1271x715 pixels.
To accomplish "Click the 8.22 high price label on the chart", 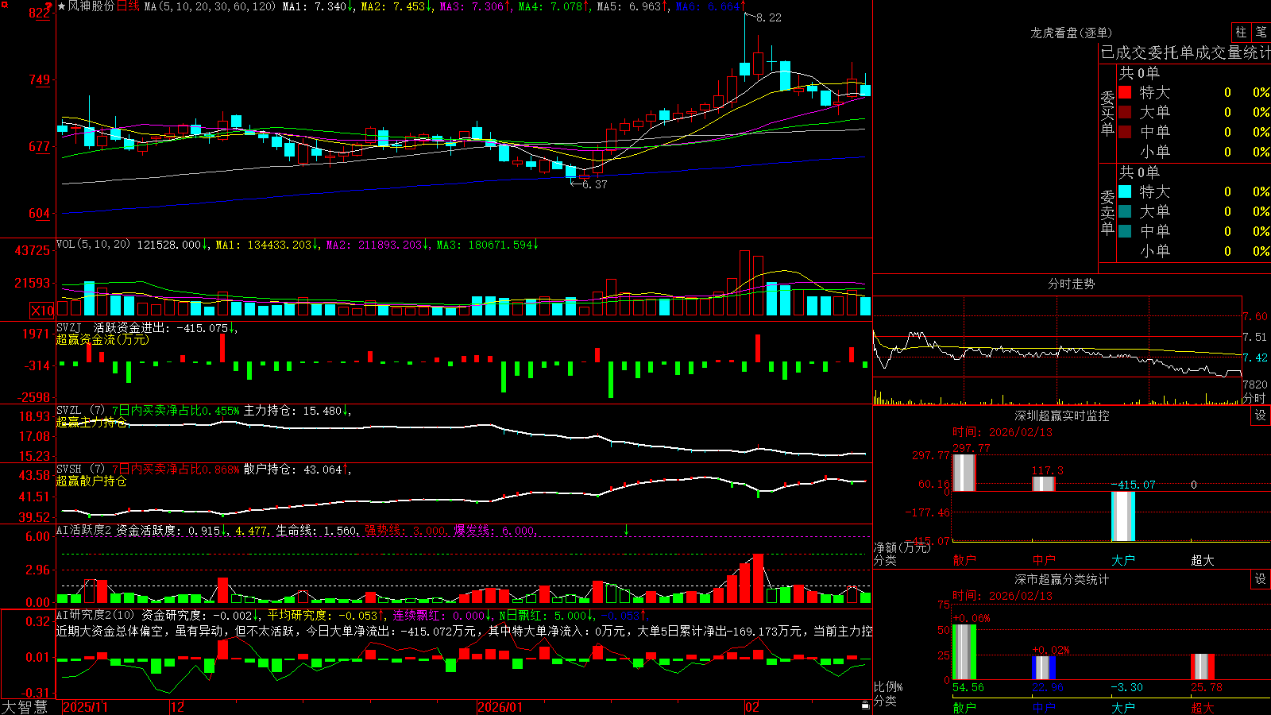I will tap(769, 17).
